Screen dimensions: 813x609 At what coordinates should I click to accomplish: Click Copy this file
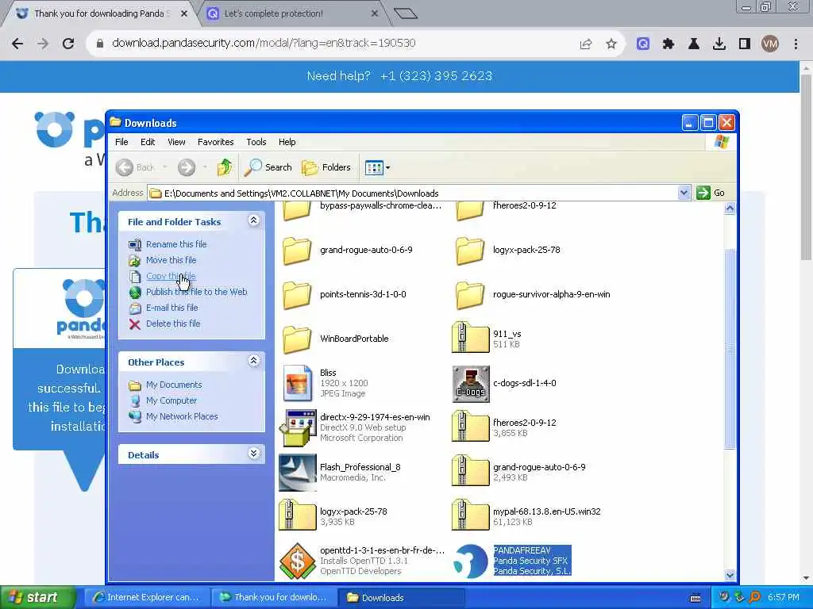coord(171,276)
